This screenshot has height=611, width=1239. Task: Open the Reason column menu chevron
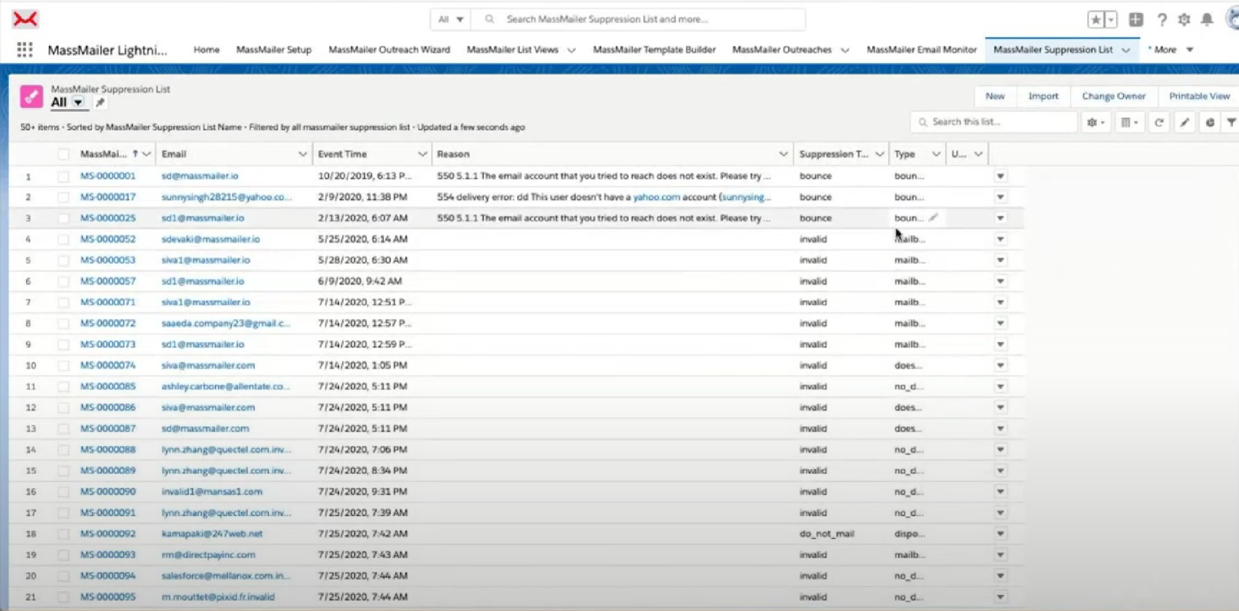click(x=783, y=154)
